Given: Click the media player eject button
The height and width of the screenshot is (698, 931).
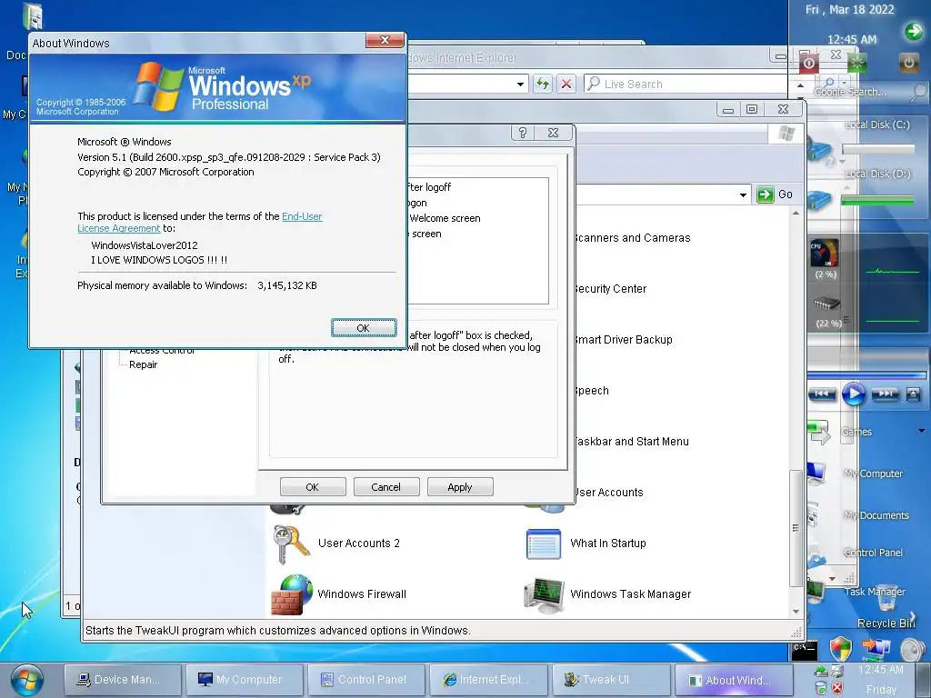Looking at the screenshot, I should [913, 394].
